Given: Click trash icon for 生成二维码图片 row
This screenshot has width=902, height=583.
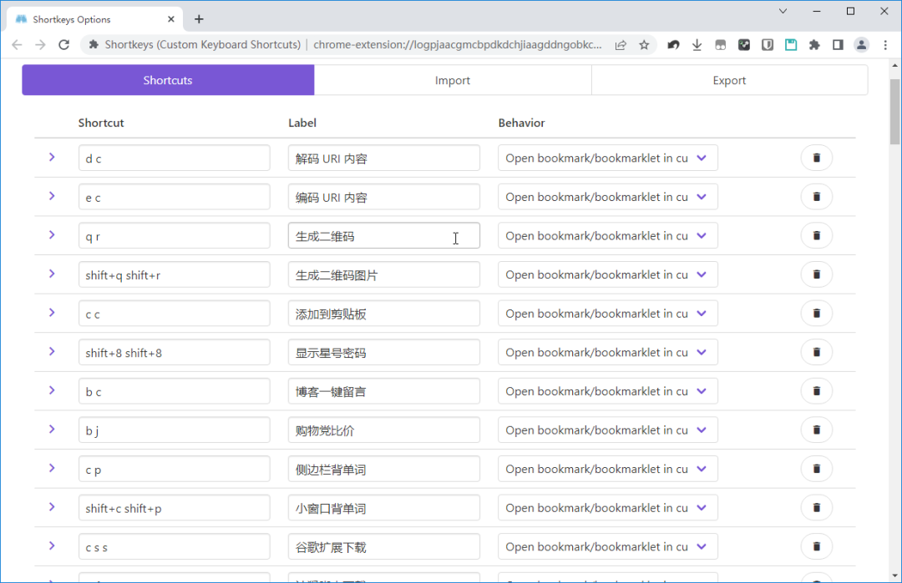Looking at the screenshot, I should coord(816,274).
